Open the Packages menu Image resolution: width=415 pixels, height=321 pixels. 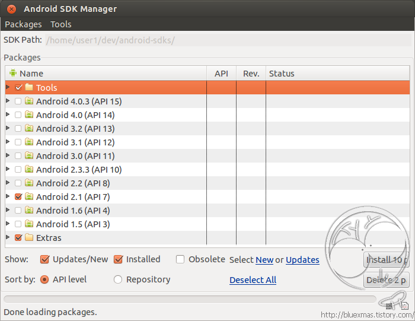point(23,24)
